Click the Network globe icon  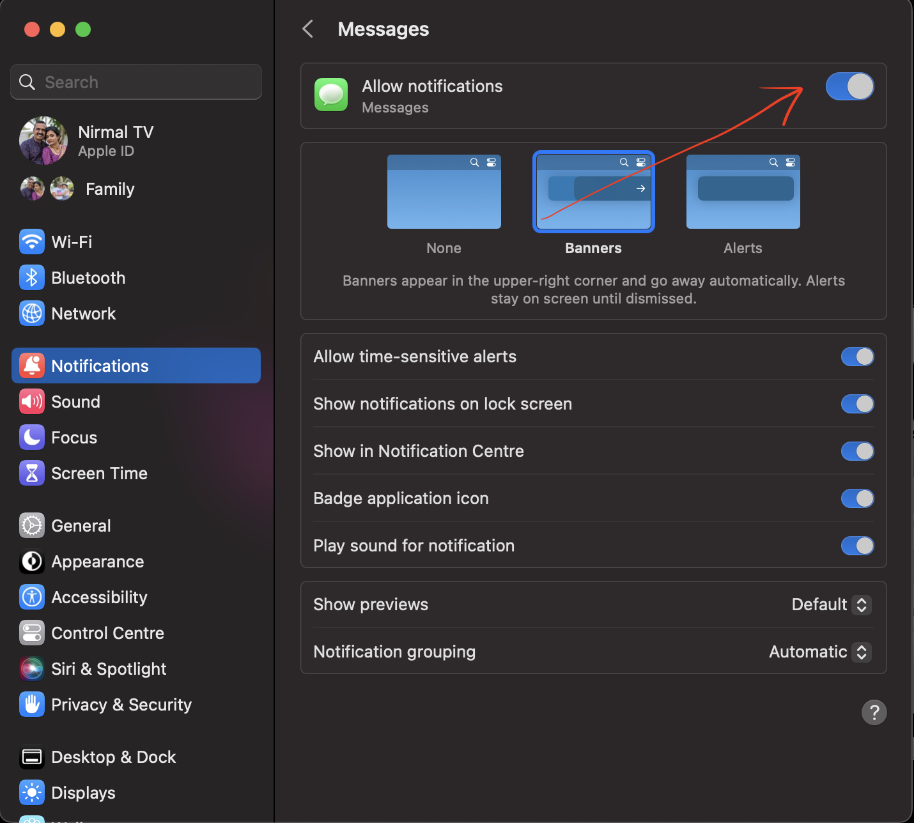click(x=32, y=313)
